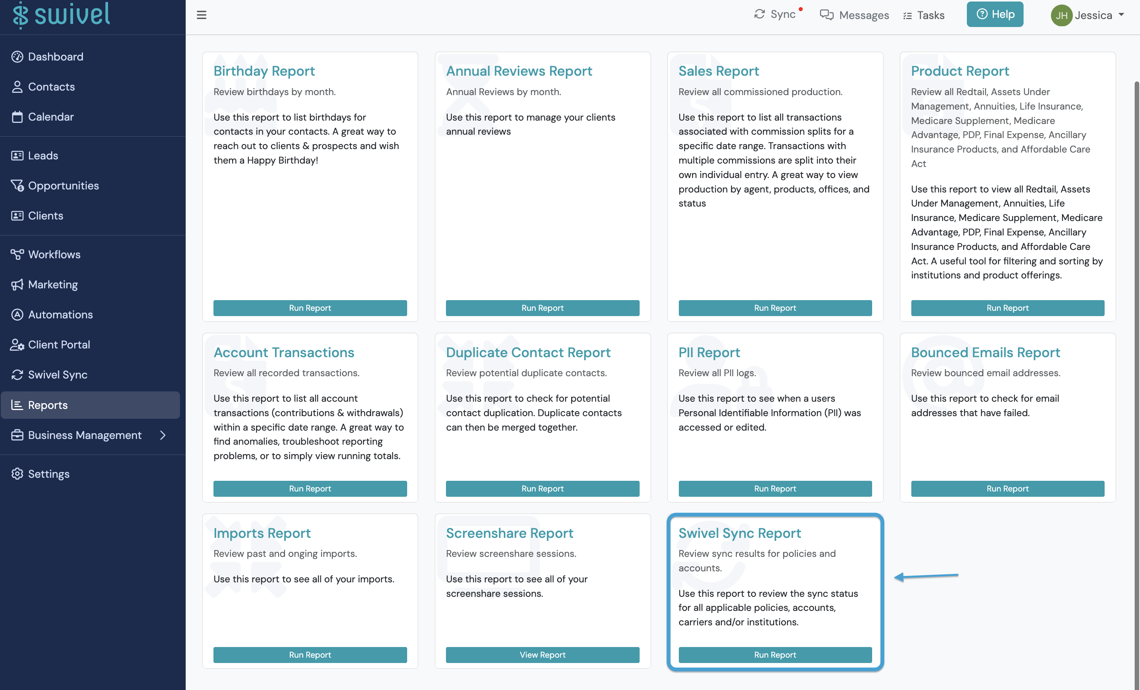Run the Annual Reviews Report
The height and width of the screenshot is (690, 1140).
543,308
